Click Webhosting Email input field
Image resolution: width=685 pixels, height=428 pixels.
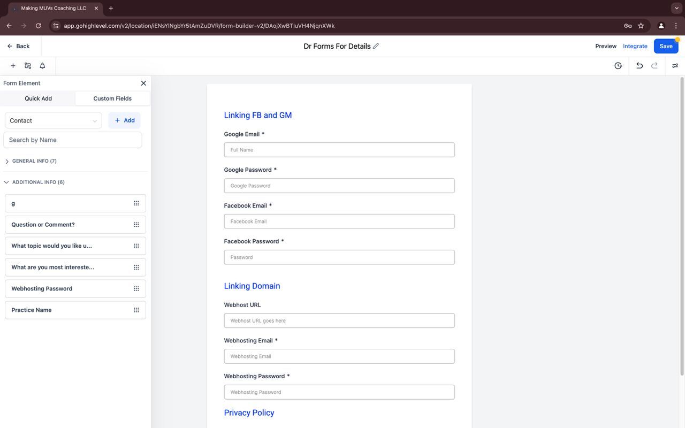tap(339, 356)
